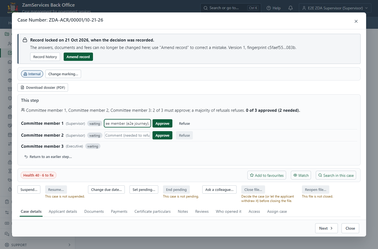Click the waiting status of Committee member 3
This screenshot has height=249, width=378.
(93, 146)
